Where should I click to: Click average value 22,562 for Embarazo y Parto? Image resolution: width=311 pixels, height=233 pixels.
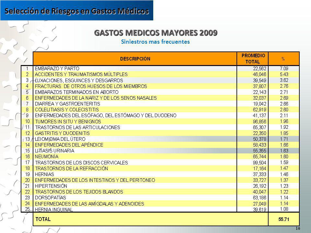click(x=259, y=69)
